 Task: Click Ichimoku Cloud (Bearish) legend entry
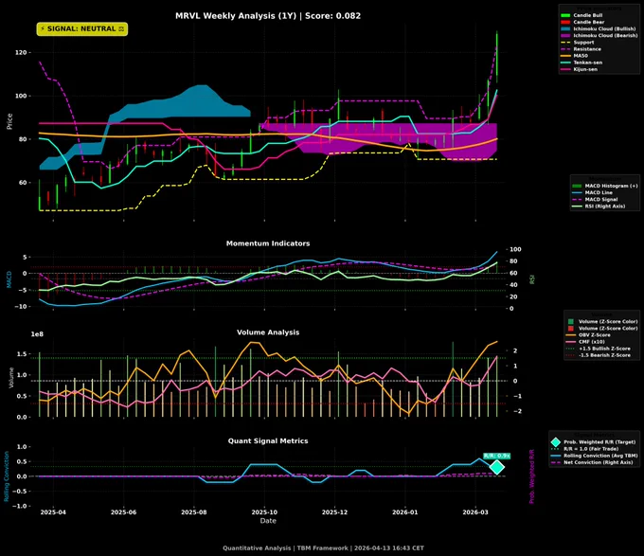[x=599, y=36]
